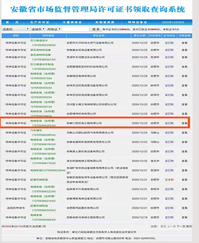This screenshot has width=199, height=243.
Task: Switch to the 计量资格证 tab
Action: 72,22
